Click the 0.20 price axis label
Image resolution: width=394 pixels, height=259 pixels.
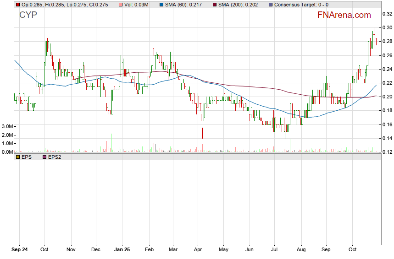387,97
